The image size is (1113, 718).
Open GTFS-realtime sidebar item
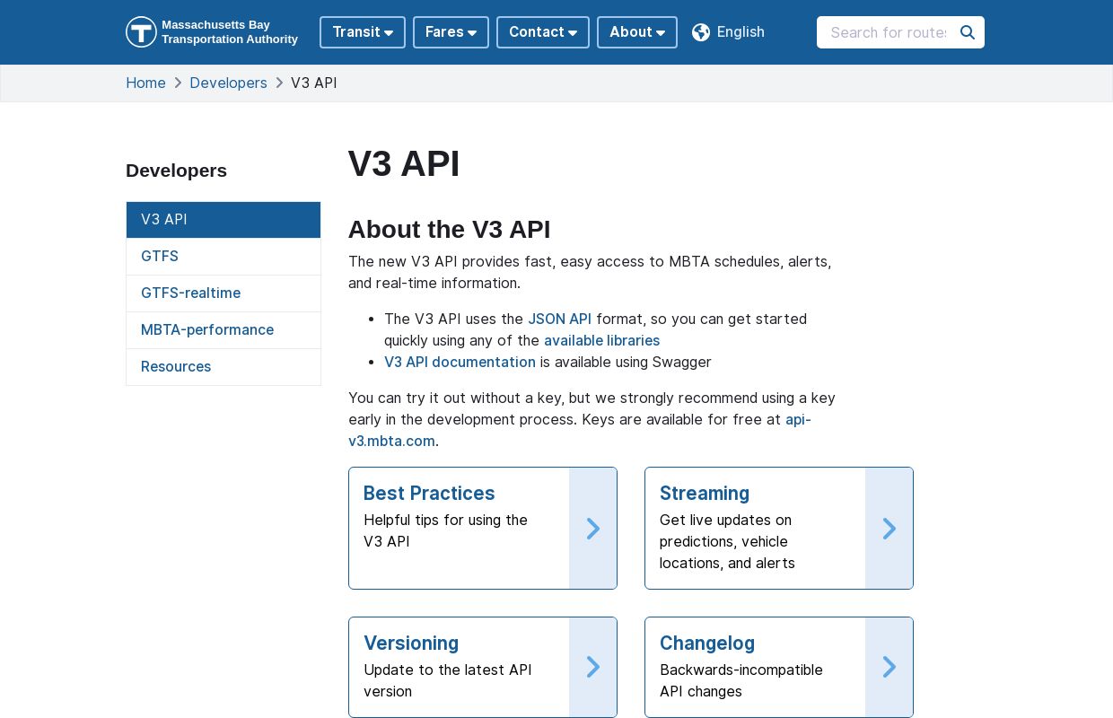pyautogui.click(x=223, y=293)
